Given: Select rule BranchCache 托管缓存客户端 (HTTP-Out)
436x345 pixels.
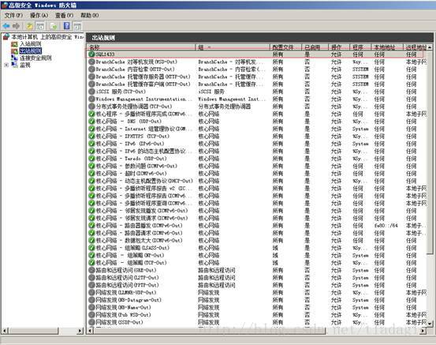Looking at the screenshot, I should [143, 84].
